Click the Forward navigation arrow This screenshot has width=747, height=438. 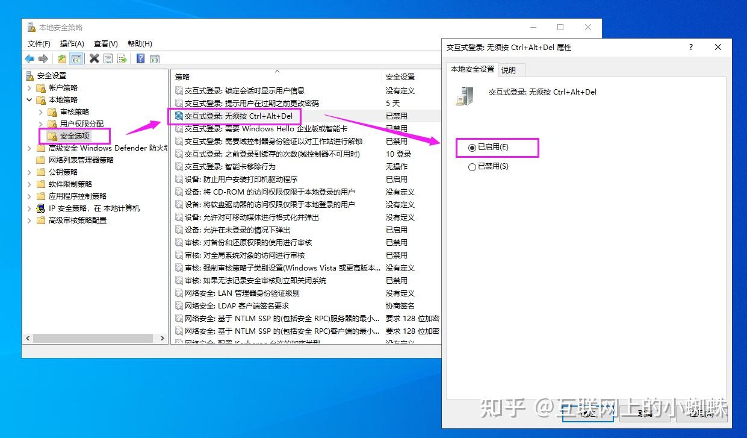point(42,58)
